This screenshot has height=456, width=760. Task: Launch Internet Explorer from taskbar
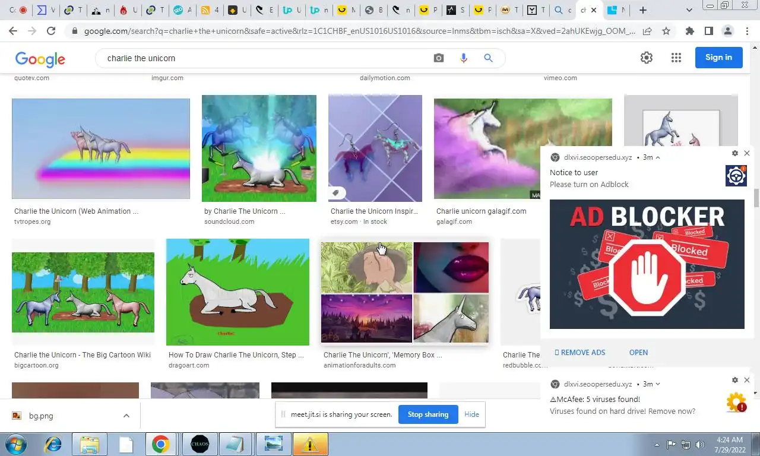click(x=53, y=444)
